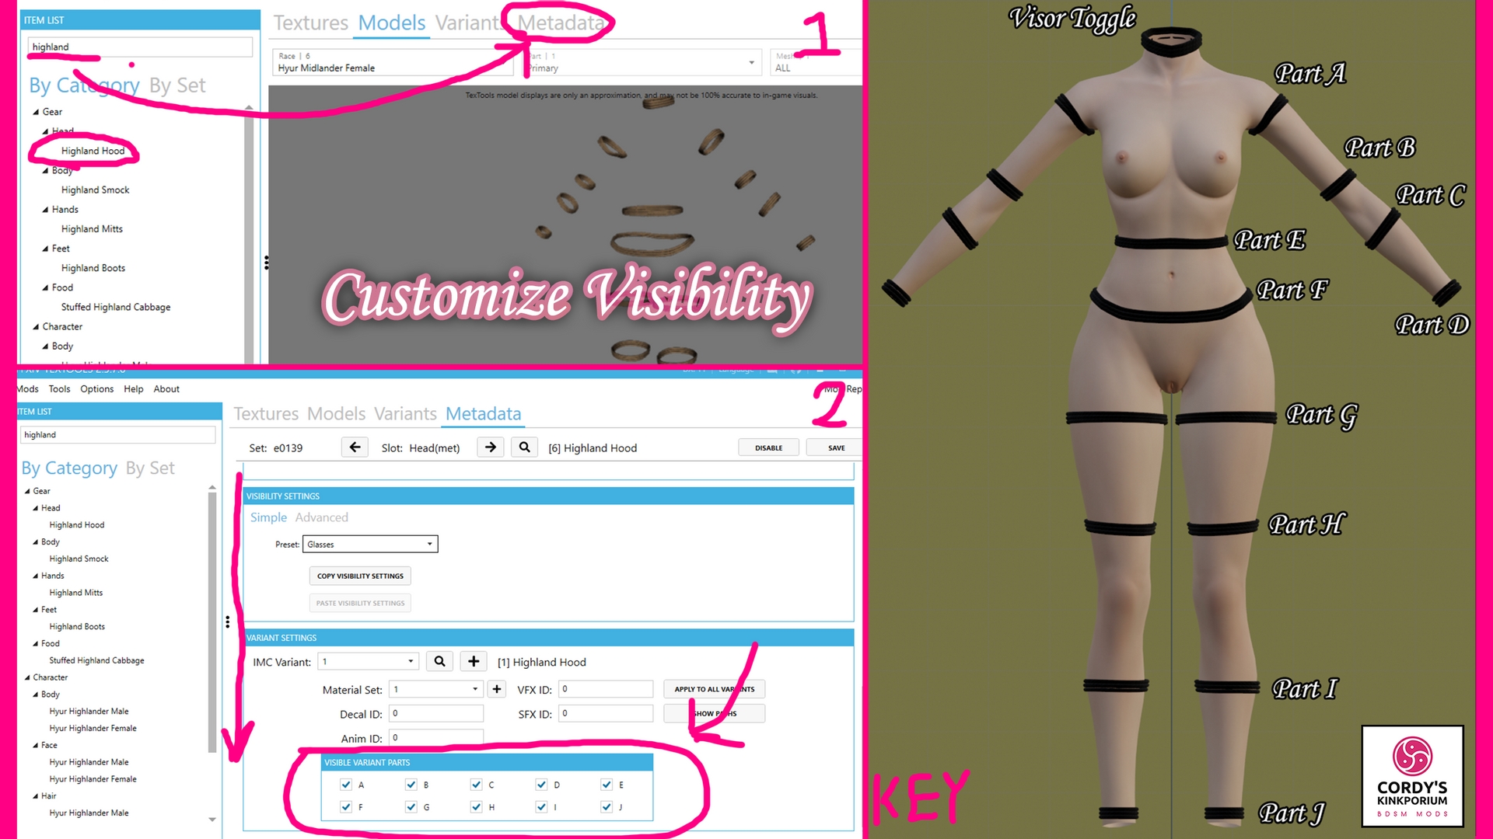
Task: Click the VFX ID input field
Action: point(605,689)
